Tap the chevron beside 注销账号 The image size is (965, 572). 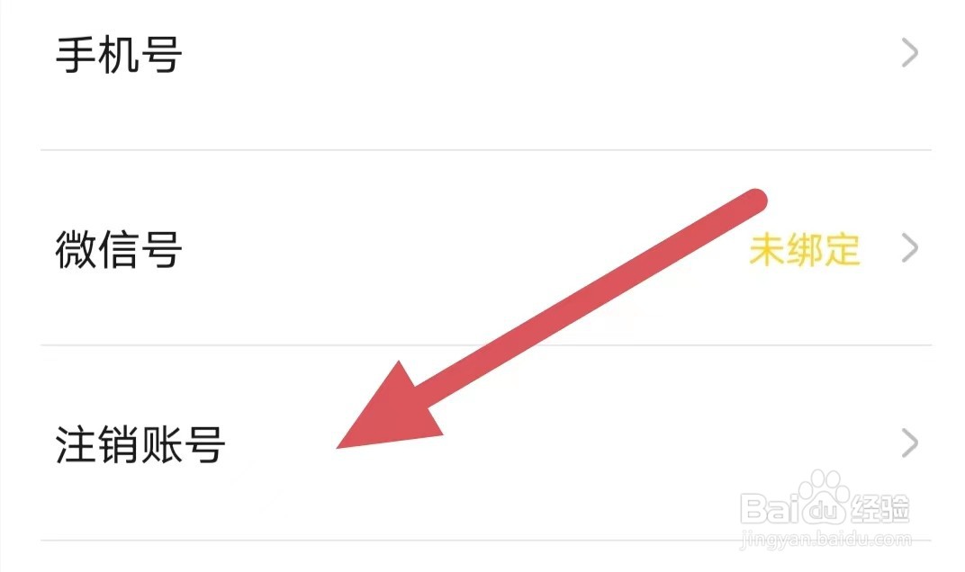tap(909, 443)
